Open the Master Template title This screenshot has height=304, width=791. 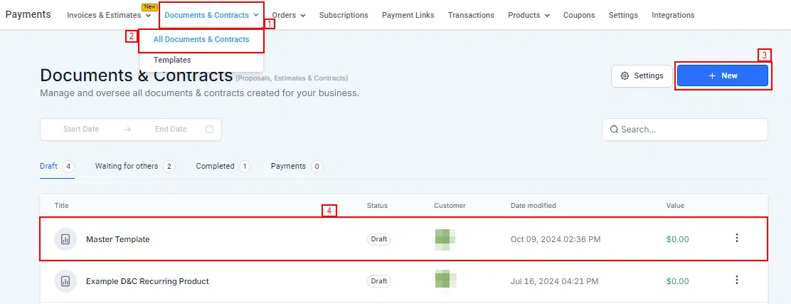(118, 239)
